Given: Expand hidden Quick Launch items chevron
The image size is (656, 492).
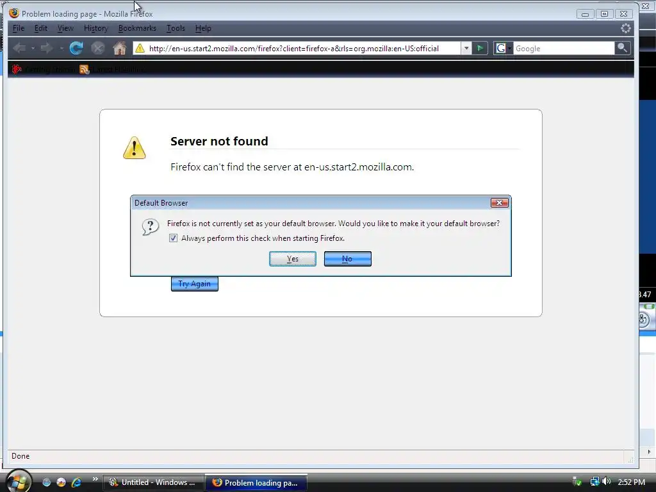Looking at the screenshot, I should [x=95, y=479].
